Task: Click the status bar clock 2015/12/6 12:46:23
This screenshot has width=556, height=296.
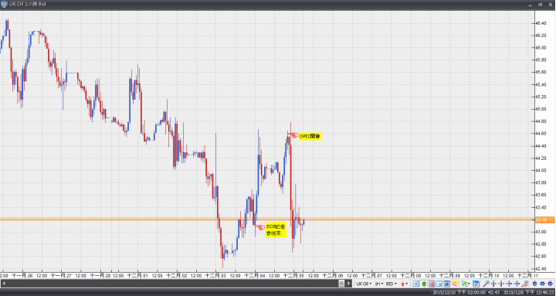Action: (x=529, y=292)
